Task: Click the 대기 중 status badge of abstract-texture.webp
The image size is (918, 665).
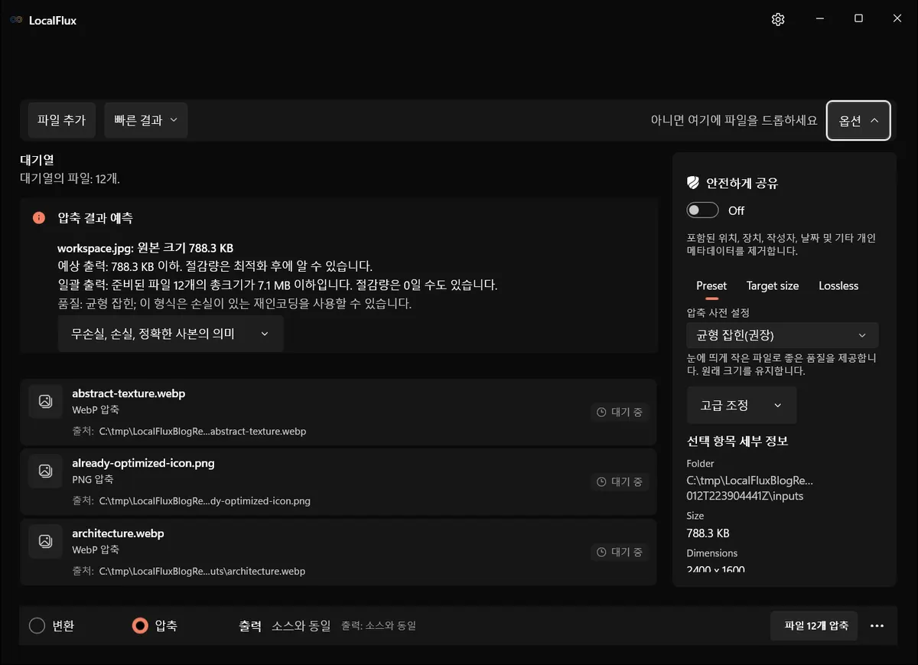Action: tap(620, 412)
